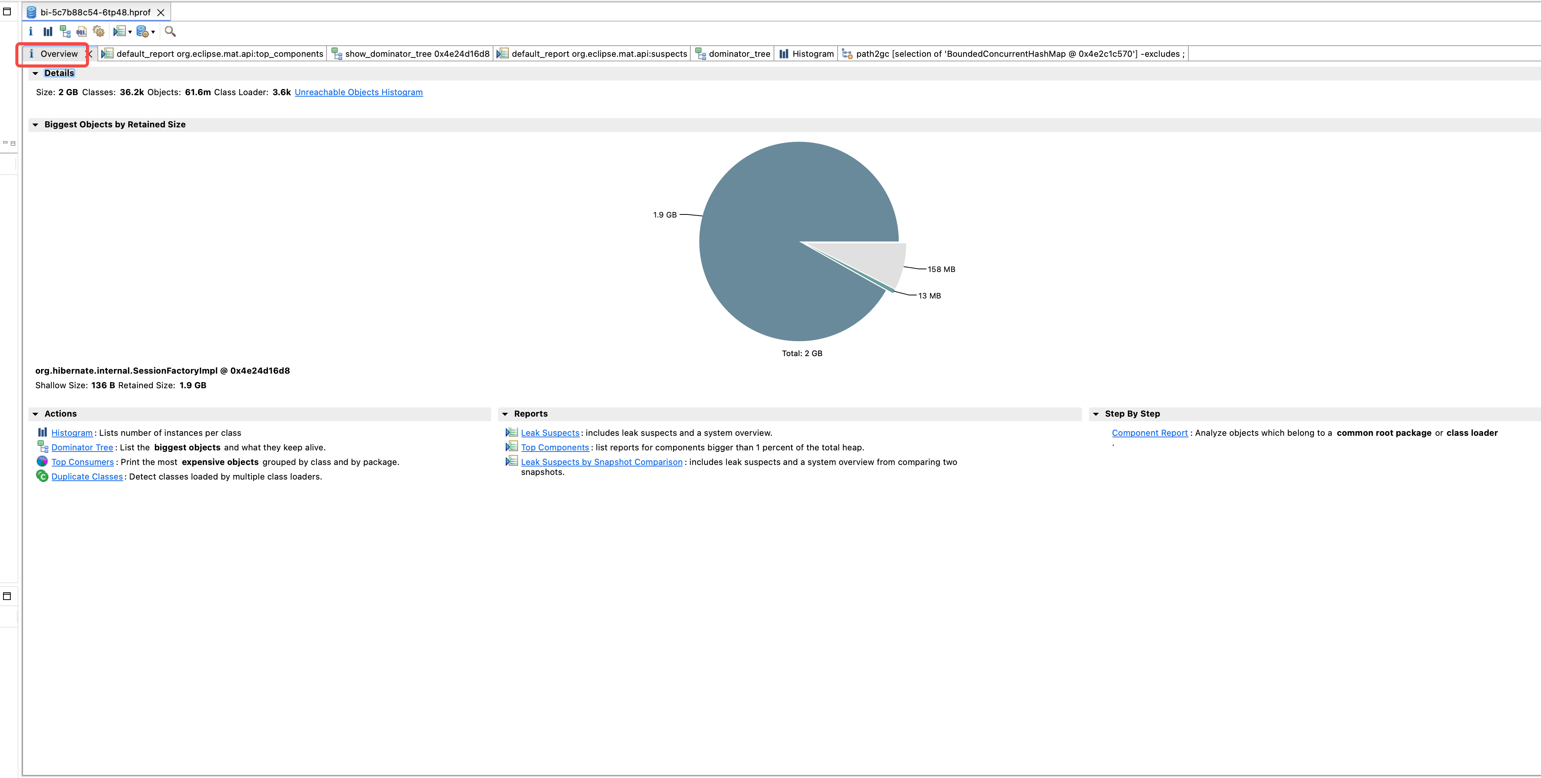Image resolution: width=1541 pixels, height=778 pixels.
Task: Click the Histogram bars icon under Actions
Action: [x=43, y=432]
